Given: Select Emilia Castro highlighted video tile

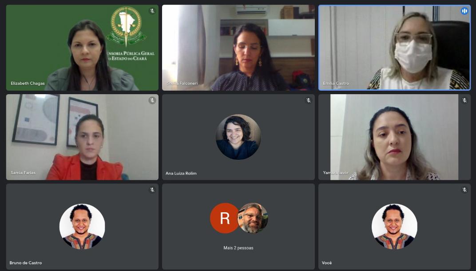Looking at the screenshot, I should tap(394, 48).
